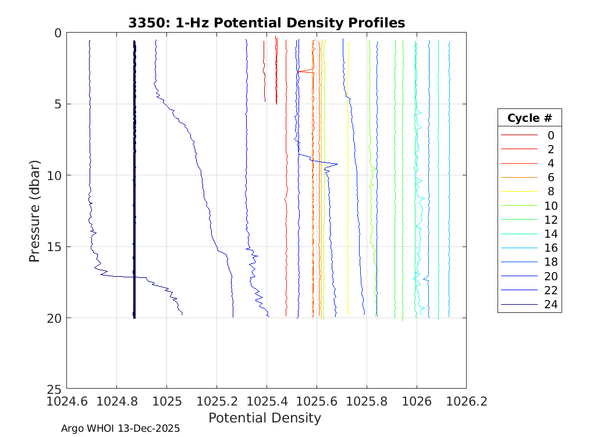The image size is (611, 437).
Task: Pick the green legend line for cycle 12
Action: pyautogui.click(x=519, y=220)
